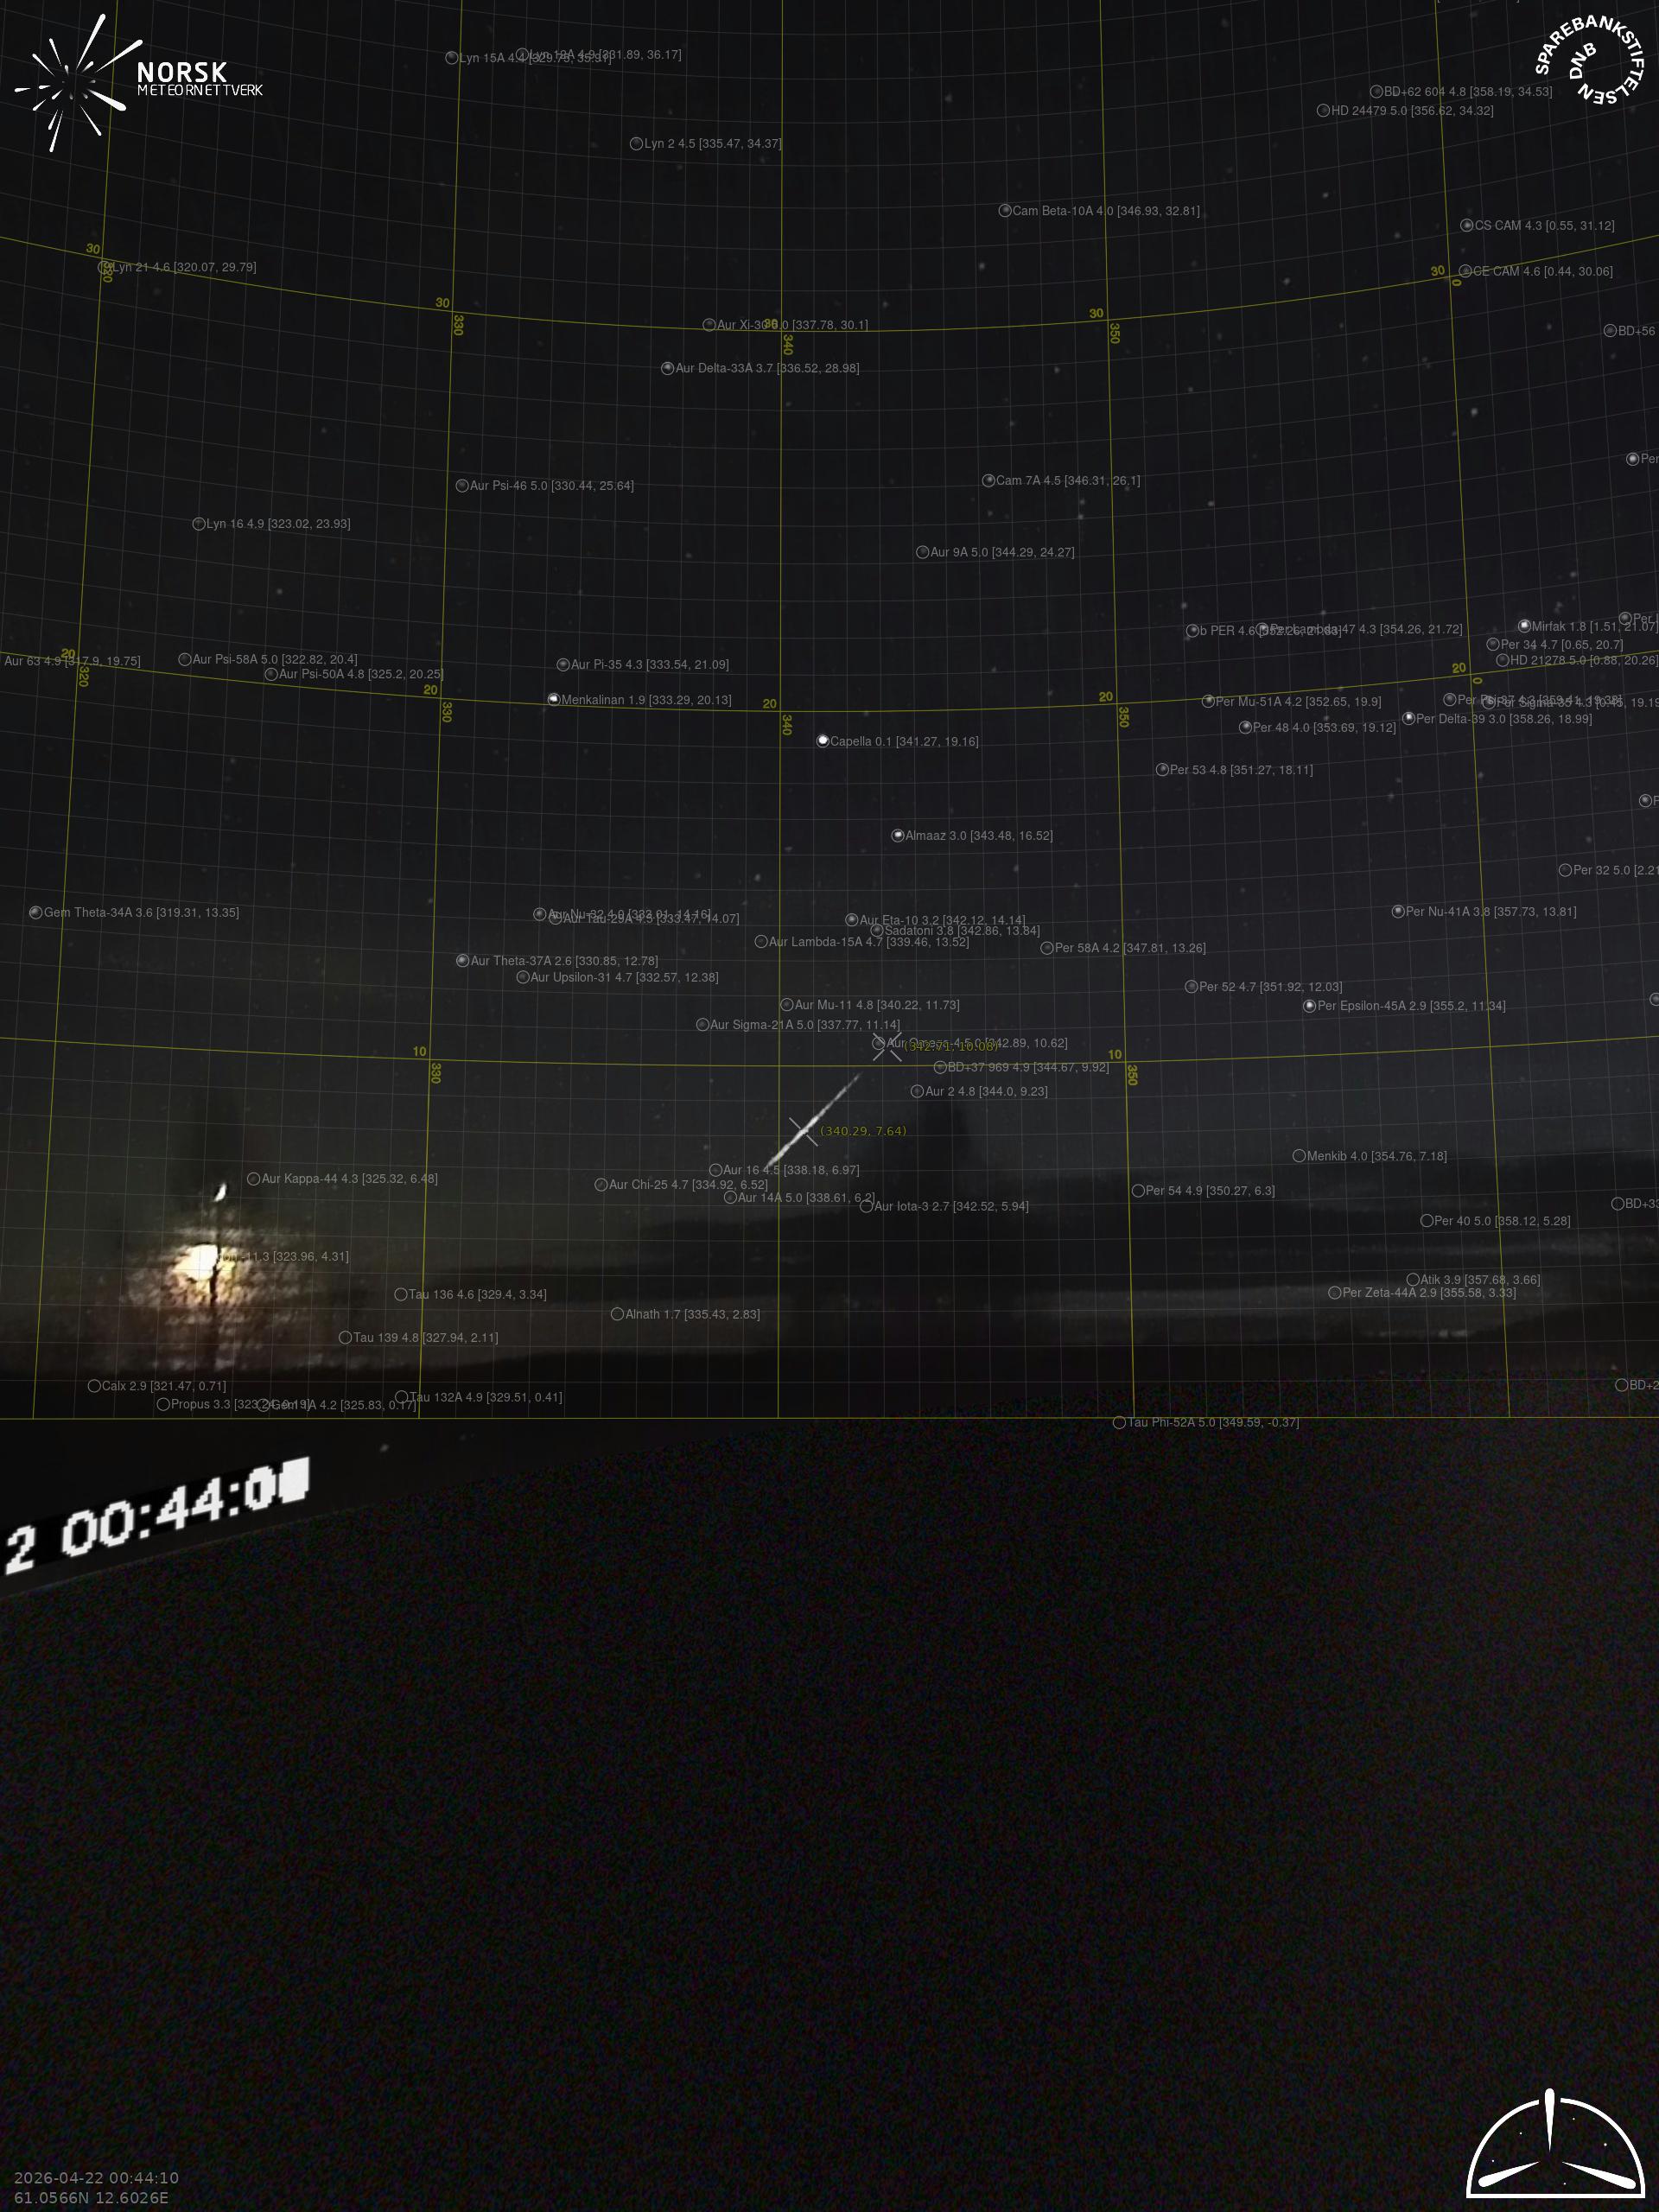The width and height of the screenshot is (1659, 2212).
Task: Click the Alnath star marker circle
Action: (x=617, y=1314)
